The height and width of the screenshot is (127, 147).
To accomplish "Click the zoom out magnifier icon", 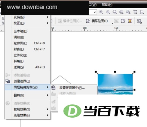I will pyautogui.click(x=108, y=12).
